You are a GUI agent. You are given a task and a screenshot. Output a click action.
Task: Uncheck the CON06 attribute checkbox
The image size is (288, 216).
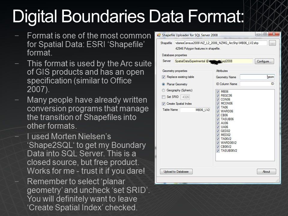[218, 100]
